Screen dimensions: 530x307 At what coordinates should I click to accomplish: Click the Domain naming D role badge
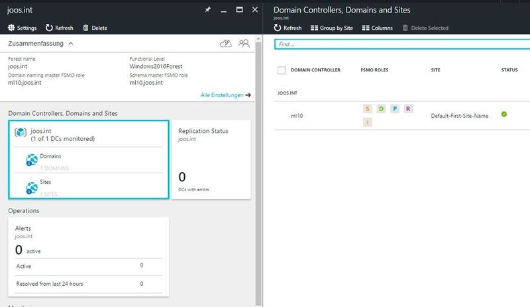click(x=381, y=109)
